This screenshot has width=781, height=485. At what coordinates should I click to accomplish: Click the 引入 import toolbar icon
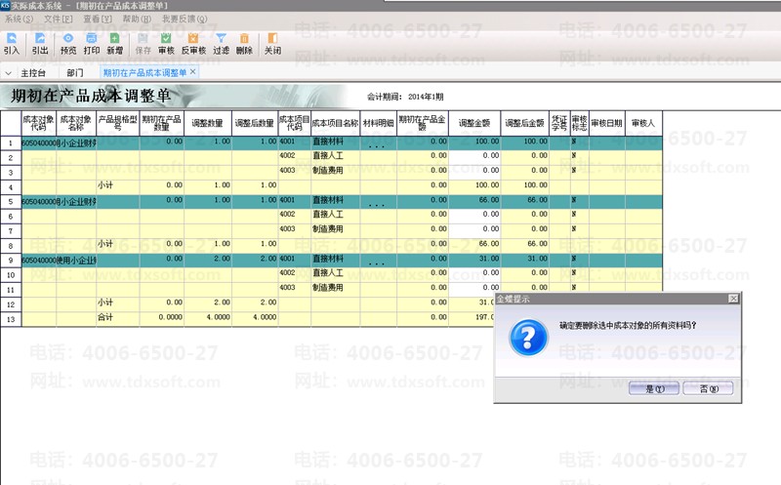(11, 44)
